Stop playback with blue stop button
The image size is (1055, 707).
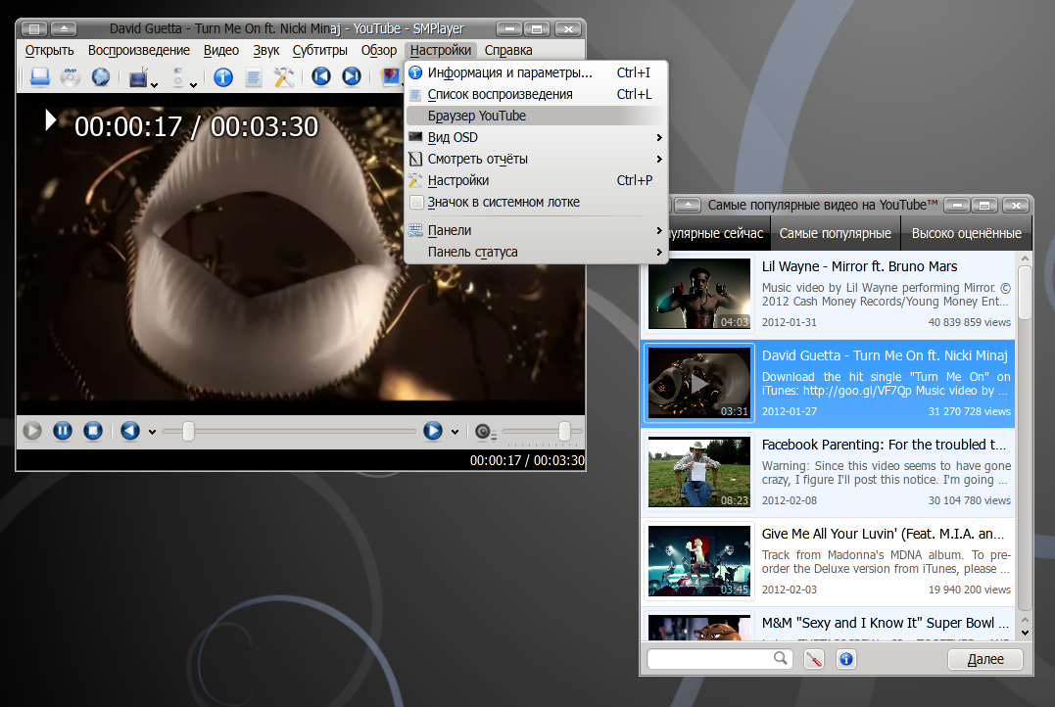(x=93, y=431)
